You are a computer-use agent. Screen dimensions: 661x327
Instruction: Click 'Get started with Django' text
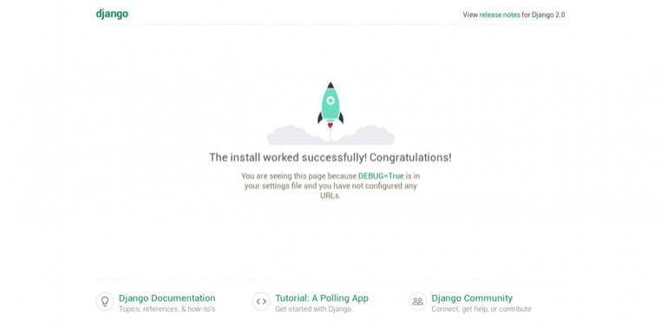click(x=313, y=309)
